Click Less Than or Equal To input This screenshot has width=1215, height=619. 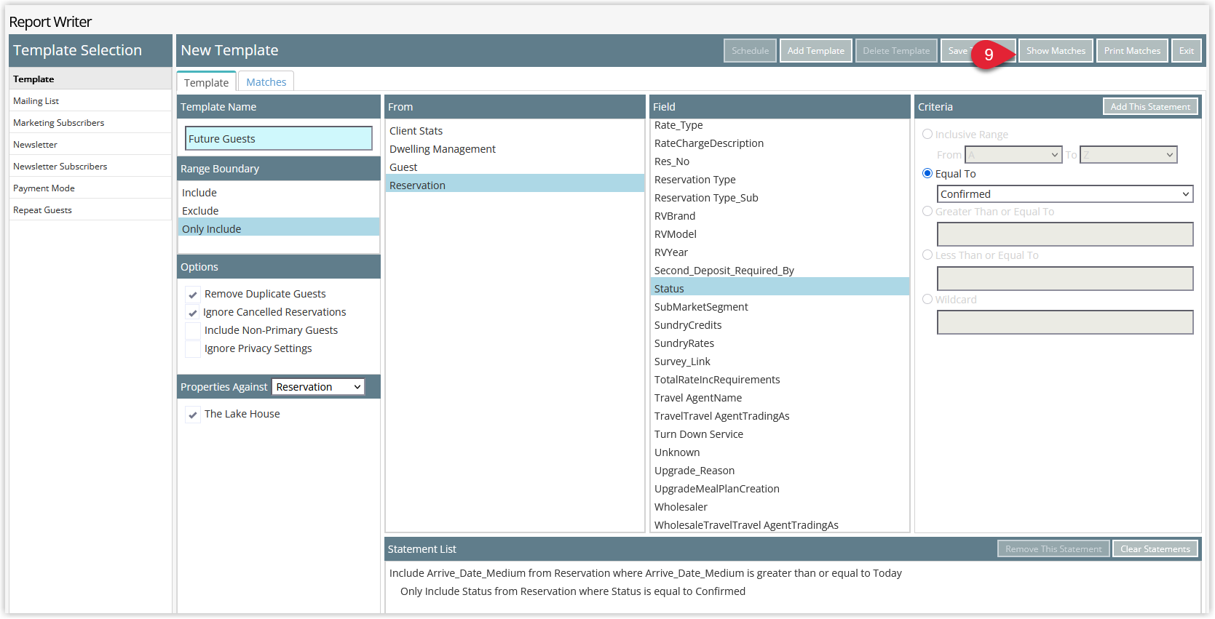pyautogui.click(x=1065, y=279)
